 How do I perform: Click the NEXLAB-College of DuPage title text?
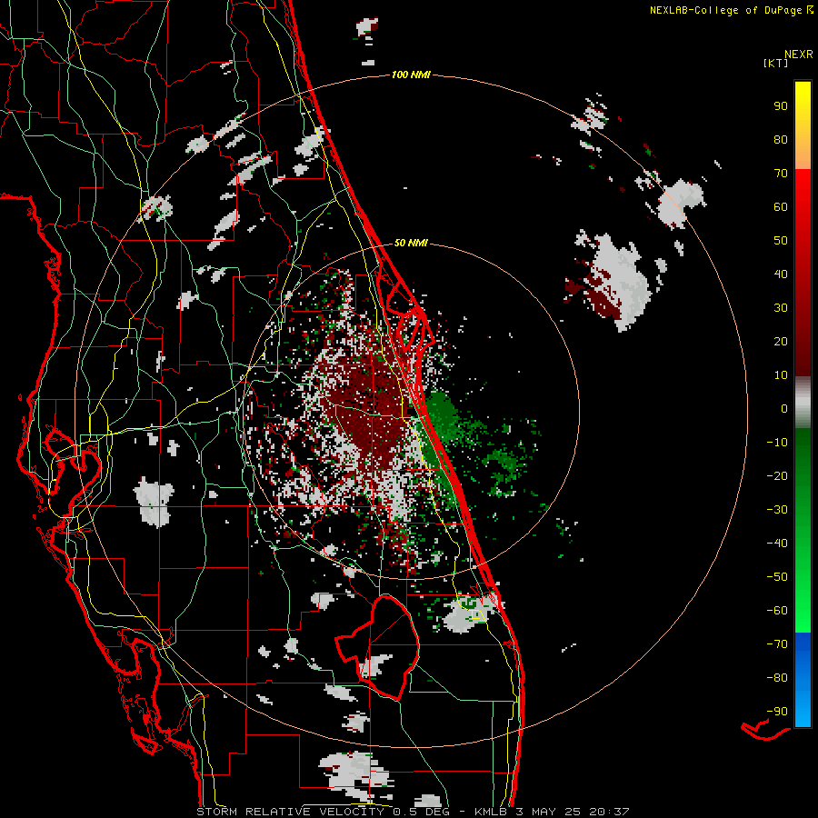(x=731, y=10)
